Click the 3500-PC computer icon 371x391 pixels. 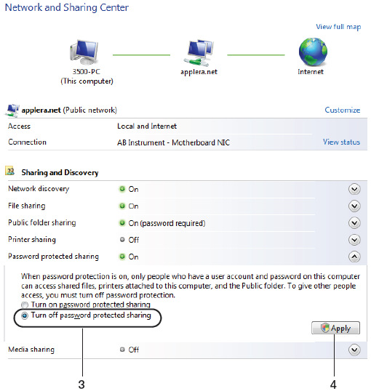tap(84, 52)
